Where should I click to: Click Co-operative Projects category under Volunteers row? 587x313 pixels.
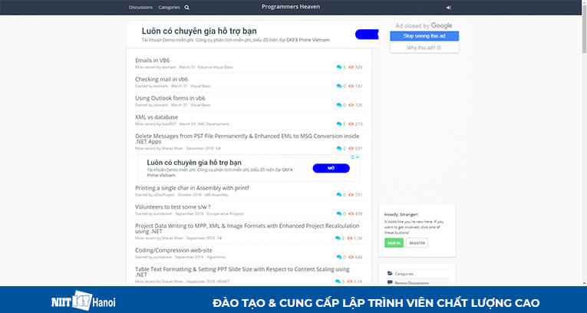225,214
